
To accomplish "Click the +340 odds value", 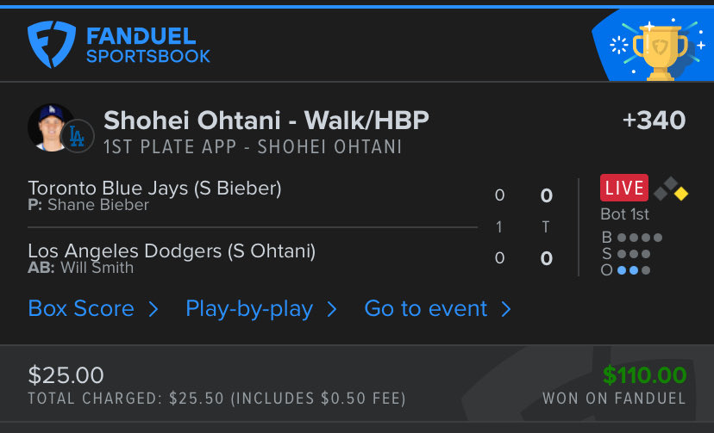I will point(654,121).
